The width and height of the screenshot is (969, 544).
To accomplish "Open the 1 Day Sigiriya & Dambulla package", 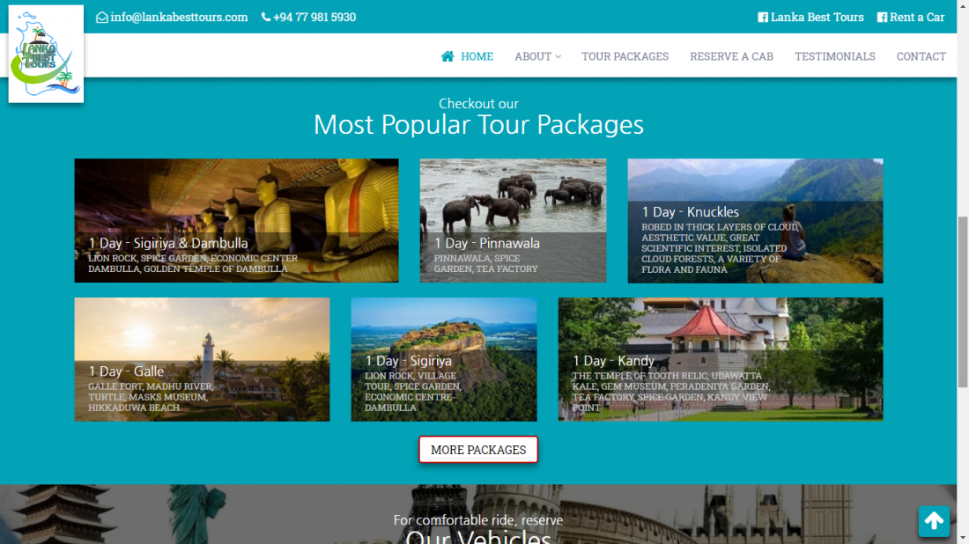I will 236,220.
